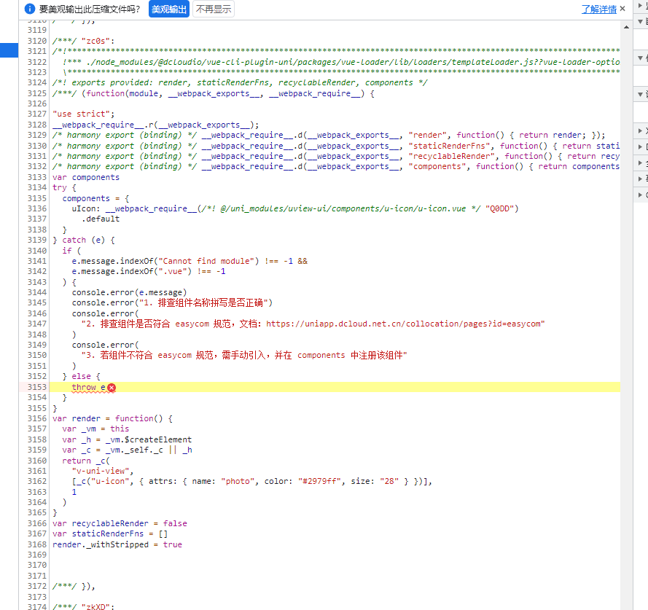Click the "throw e" statement in highlighted line
The image size is (648, 610).
click(x=88, y=387)
